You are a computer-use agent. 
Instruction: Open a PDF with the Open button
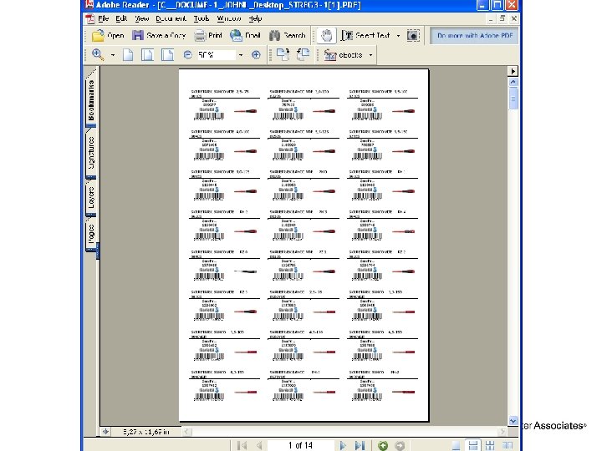(108, 36)
